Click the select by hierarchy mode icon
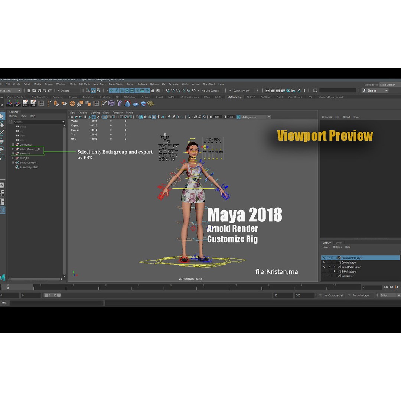 coord(88,91)
